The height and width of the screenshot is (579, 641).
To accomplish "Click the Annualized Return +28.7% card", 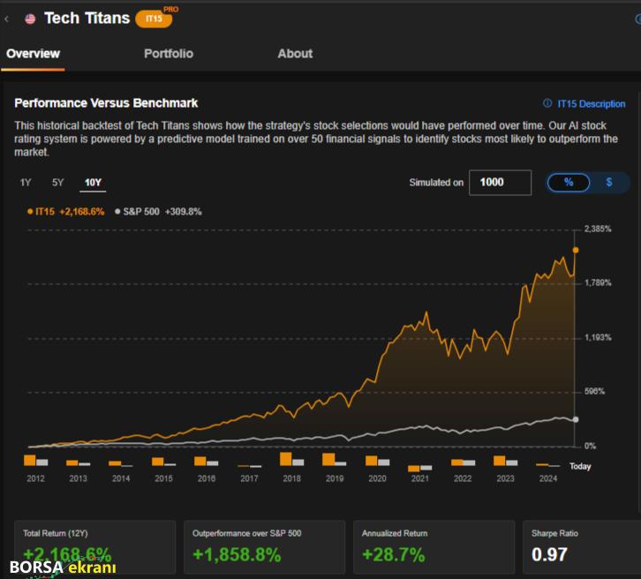I will pos(434,547).
